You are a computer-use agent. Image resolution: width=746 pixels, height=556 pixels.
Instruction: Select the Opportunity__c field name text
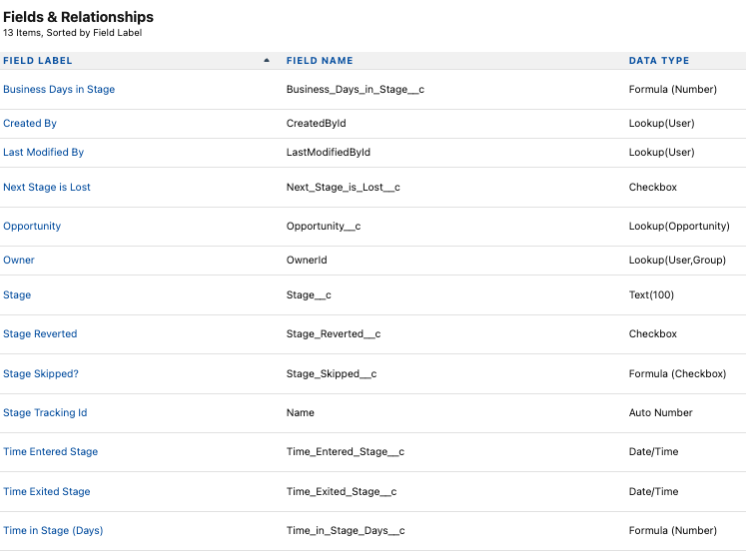coord(324,226)
